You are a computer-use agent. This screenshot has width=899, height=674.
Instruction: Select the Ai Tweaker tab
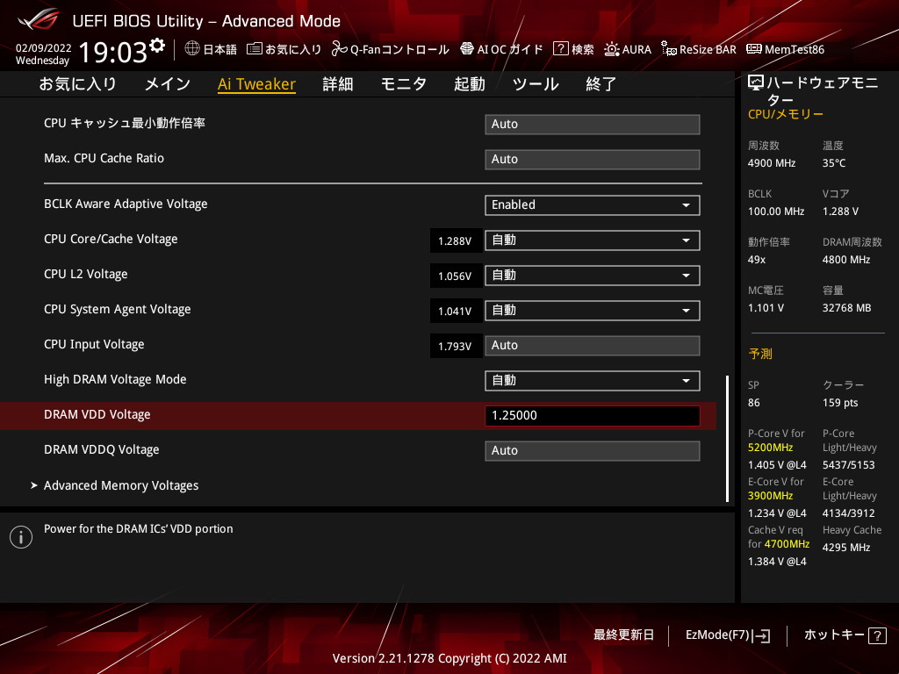point(256,84)
